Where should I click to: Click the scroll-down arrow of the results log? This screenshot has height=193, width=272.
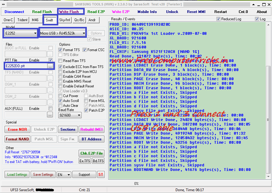[x=268, y=176]
